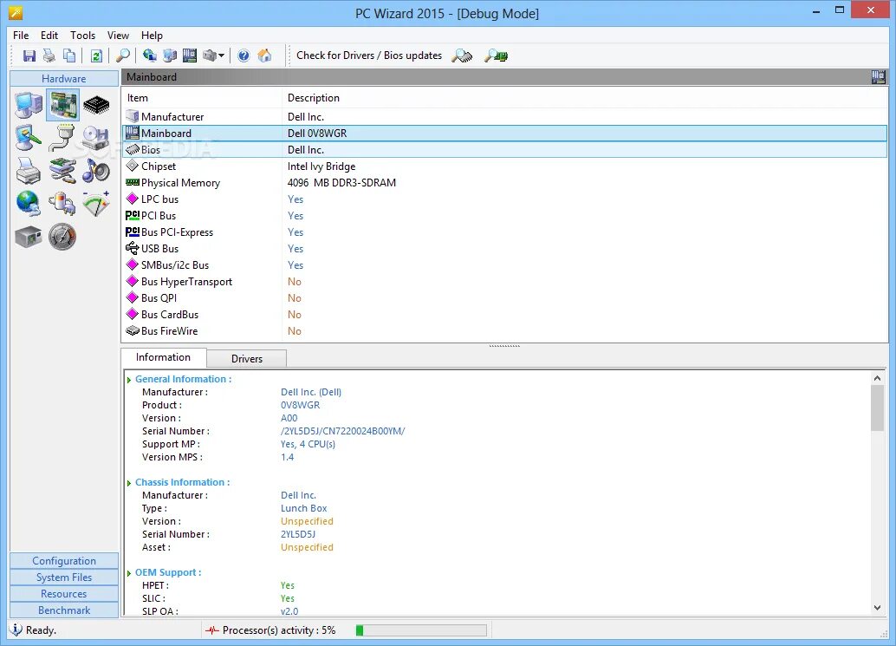Select the LPC bus row
The image size is (896, 646).
(x=505, y=199)
